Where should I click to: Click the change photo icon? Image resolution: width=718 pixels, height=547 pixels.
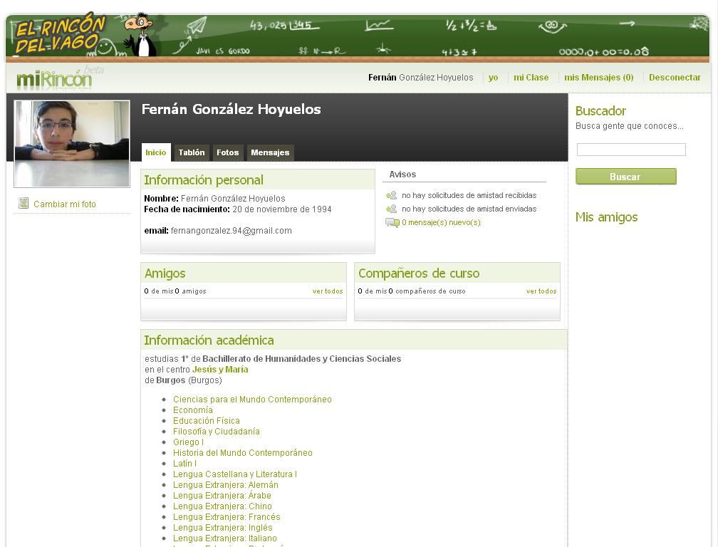(24, 204)
